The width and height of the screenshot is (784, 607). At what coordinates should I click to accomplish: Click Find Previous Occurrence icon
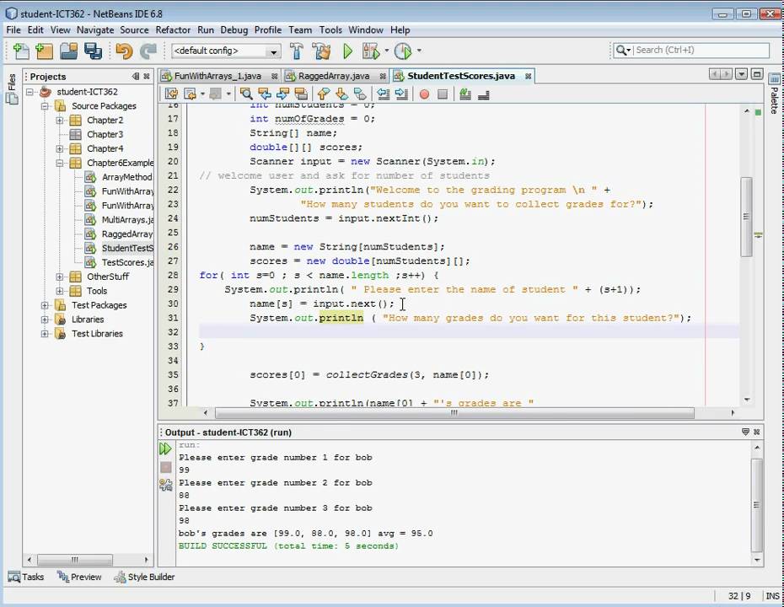tap(265, 94)
